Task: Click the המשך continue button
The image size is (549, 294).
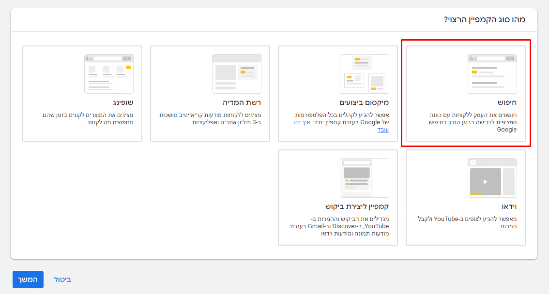Action: pyautogui.click(x=28, y=279)
